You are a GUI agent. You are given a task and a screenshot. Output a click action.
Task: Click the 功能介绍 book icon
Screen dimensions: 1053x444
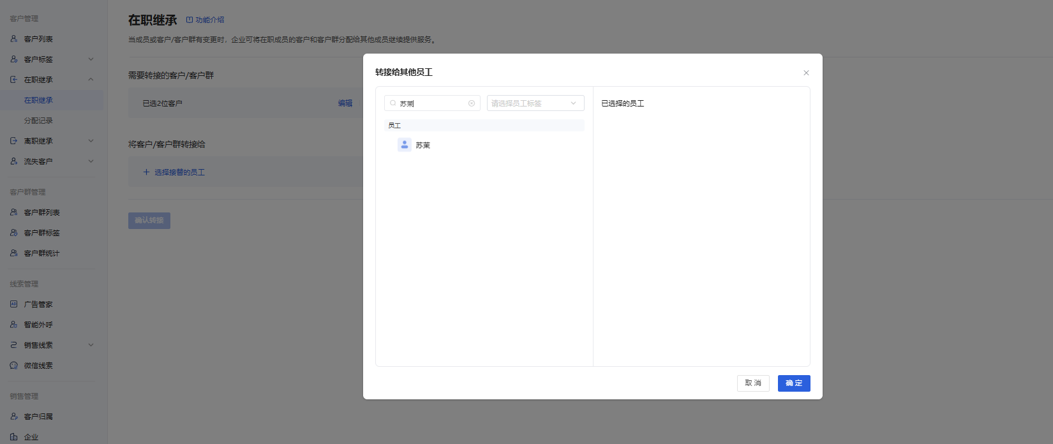click(x=190, y=20)
